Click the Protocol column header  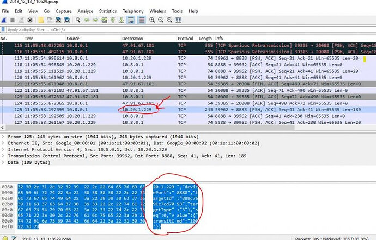pos(185,39)
